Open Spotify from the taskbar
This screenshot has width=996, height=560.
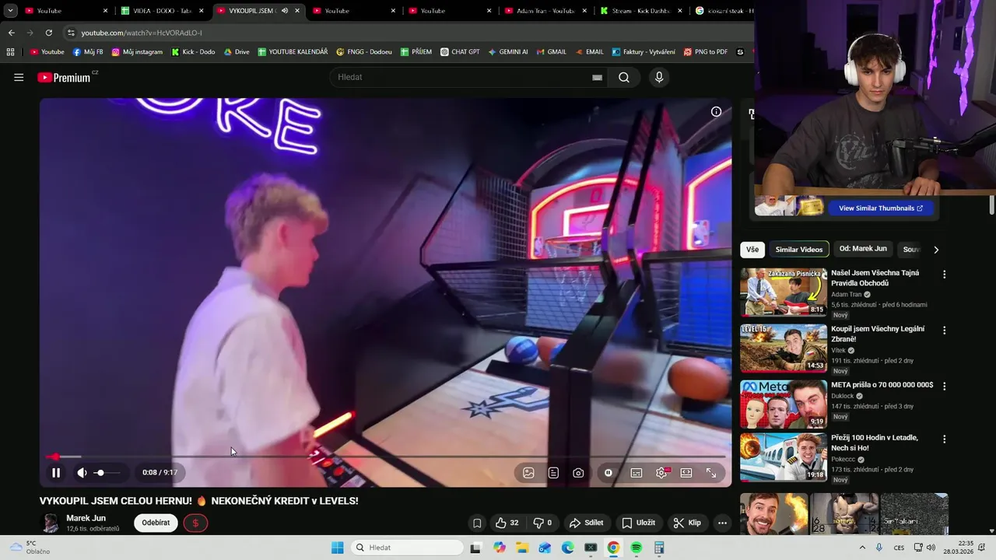(637, 548)
